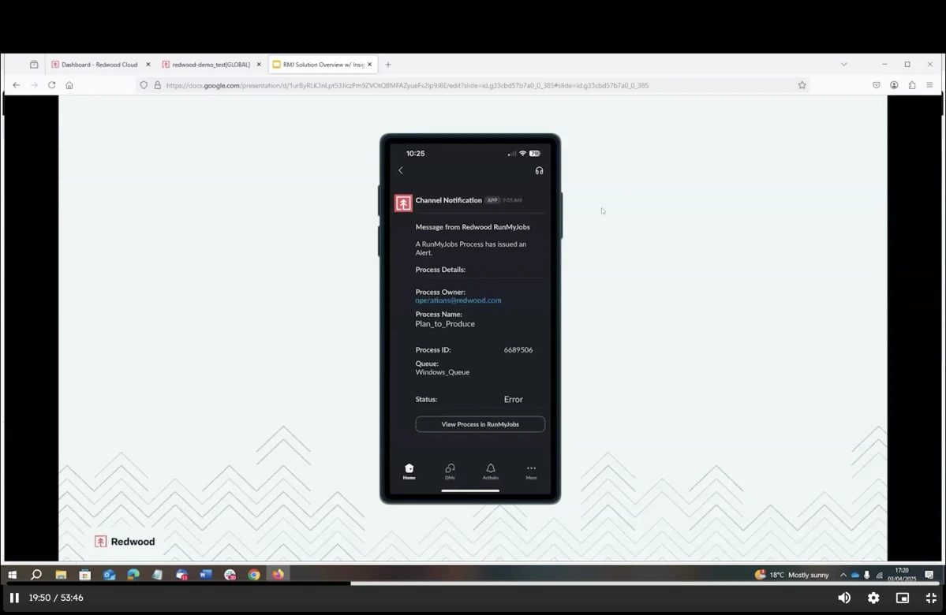Open Microsoft Store from taskbar
Screen dimensions: 946x615
click(85, 575)
